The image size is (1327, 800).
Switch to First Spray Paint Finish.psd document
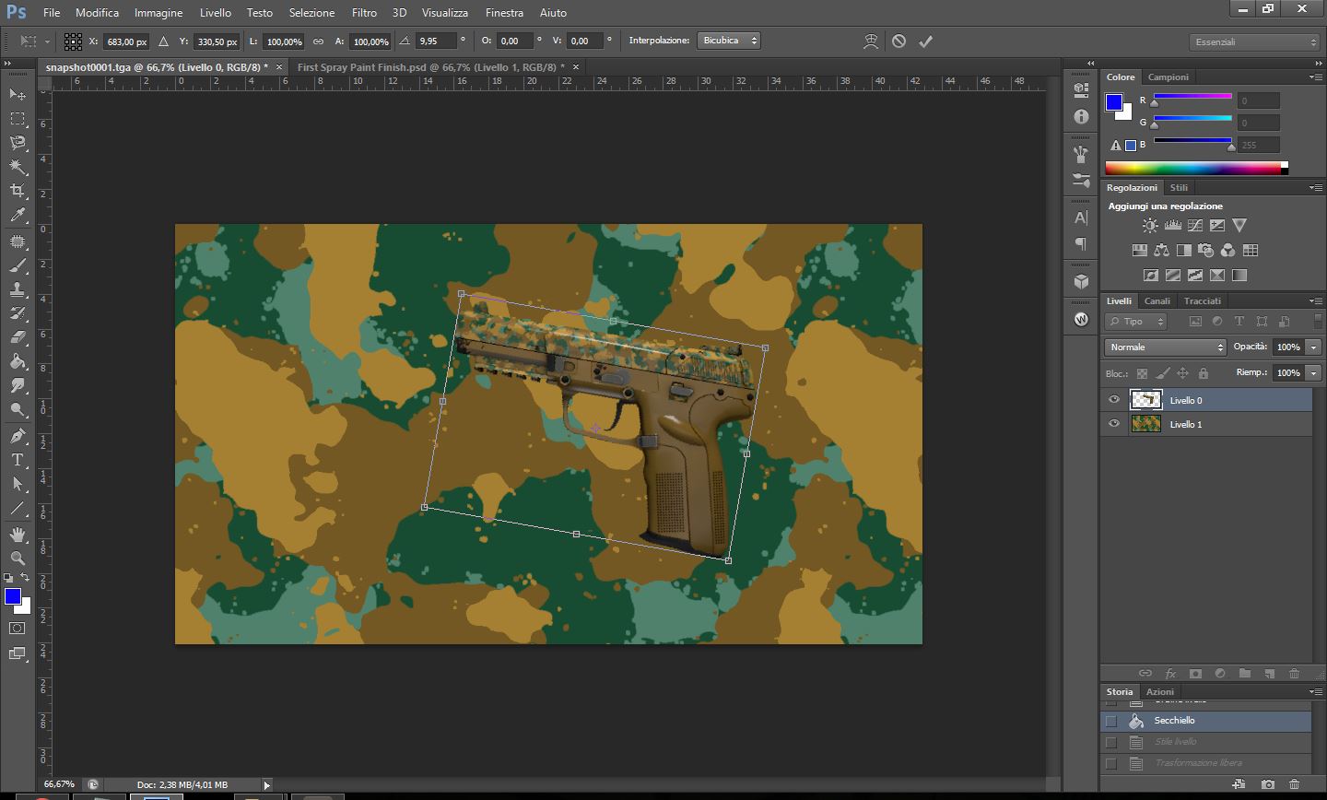click(x=430, y=67)
